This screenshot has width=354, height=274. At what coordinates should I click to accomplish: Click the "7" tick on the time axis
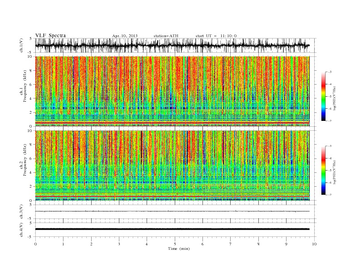tap(231, 244)
